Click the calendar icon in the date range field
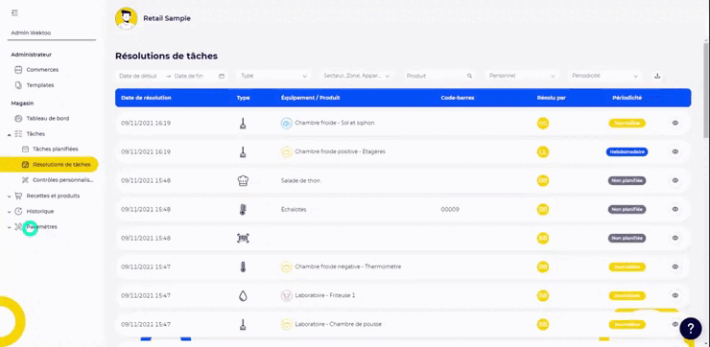The image size is (710, 347). 222,76
